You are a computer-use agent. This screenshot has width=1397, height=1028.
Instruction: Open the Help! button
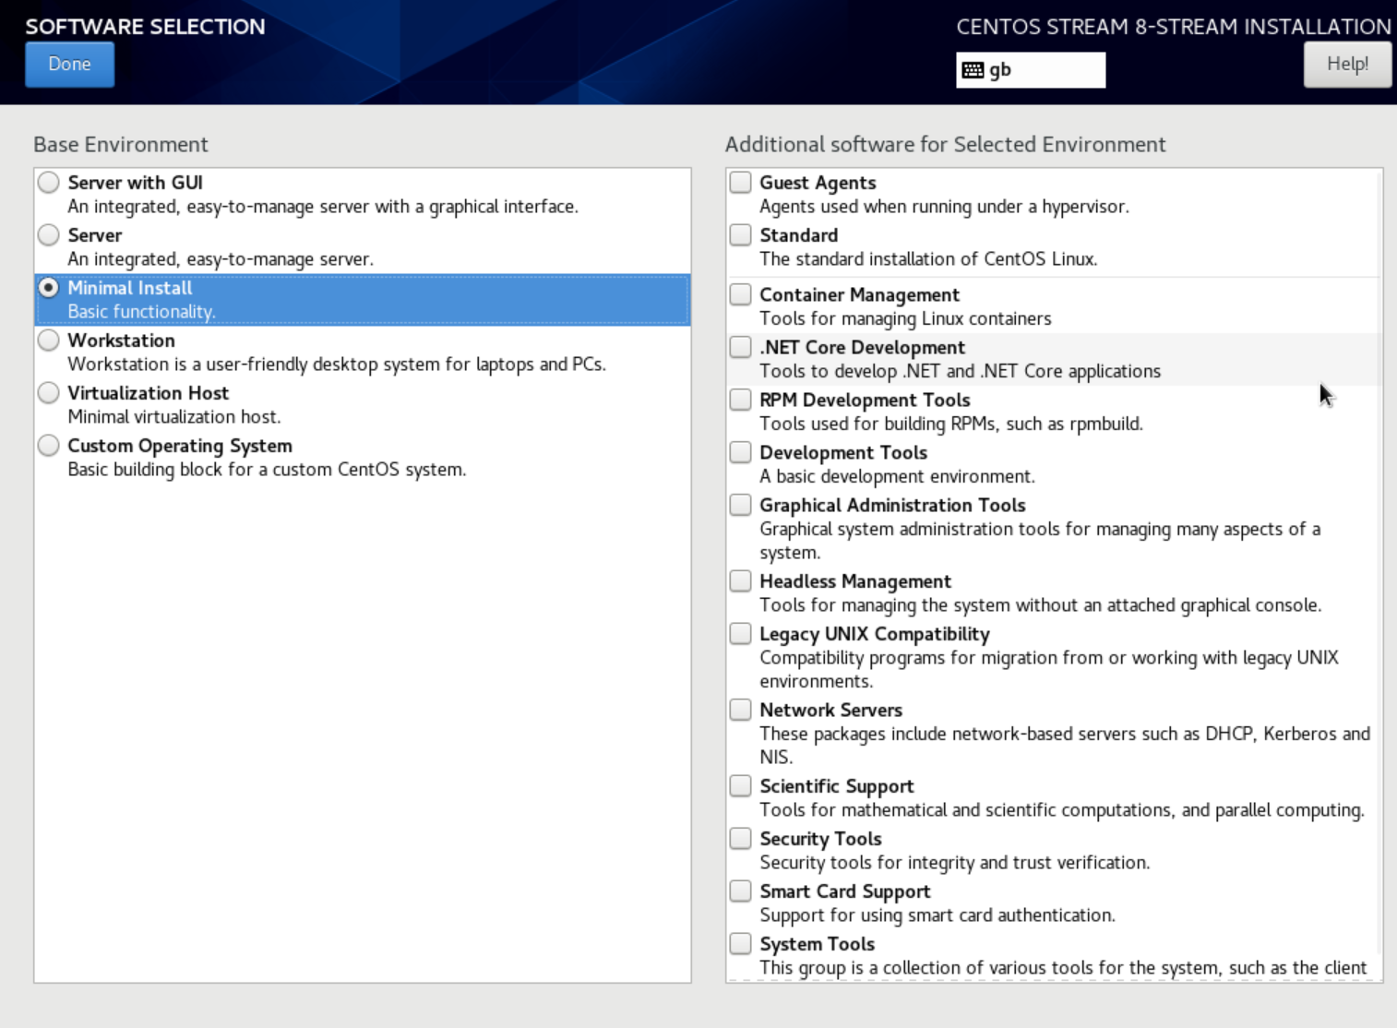tap(1347, 65)
